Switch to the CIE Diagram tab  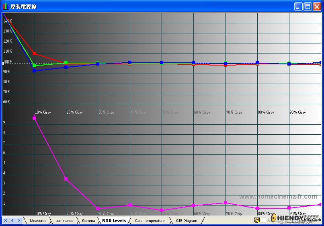tap(187, 221)
